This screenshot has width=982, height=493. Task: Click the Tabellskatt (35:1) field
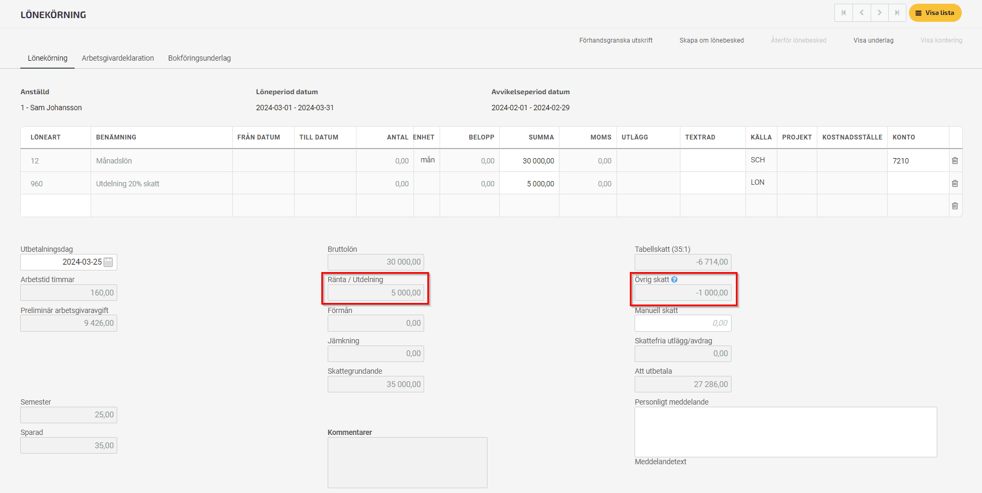click(683, 262)
